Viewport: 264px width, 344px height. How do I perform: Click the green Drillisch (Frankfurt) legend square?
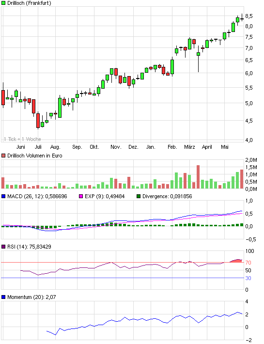point(3,3)
